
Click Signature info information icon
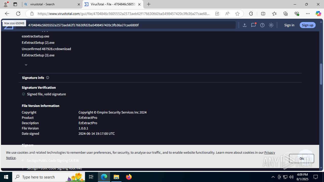[48, 78]
